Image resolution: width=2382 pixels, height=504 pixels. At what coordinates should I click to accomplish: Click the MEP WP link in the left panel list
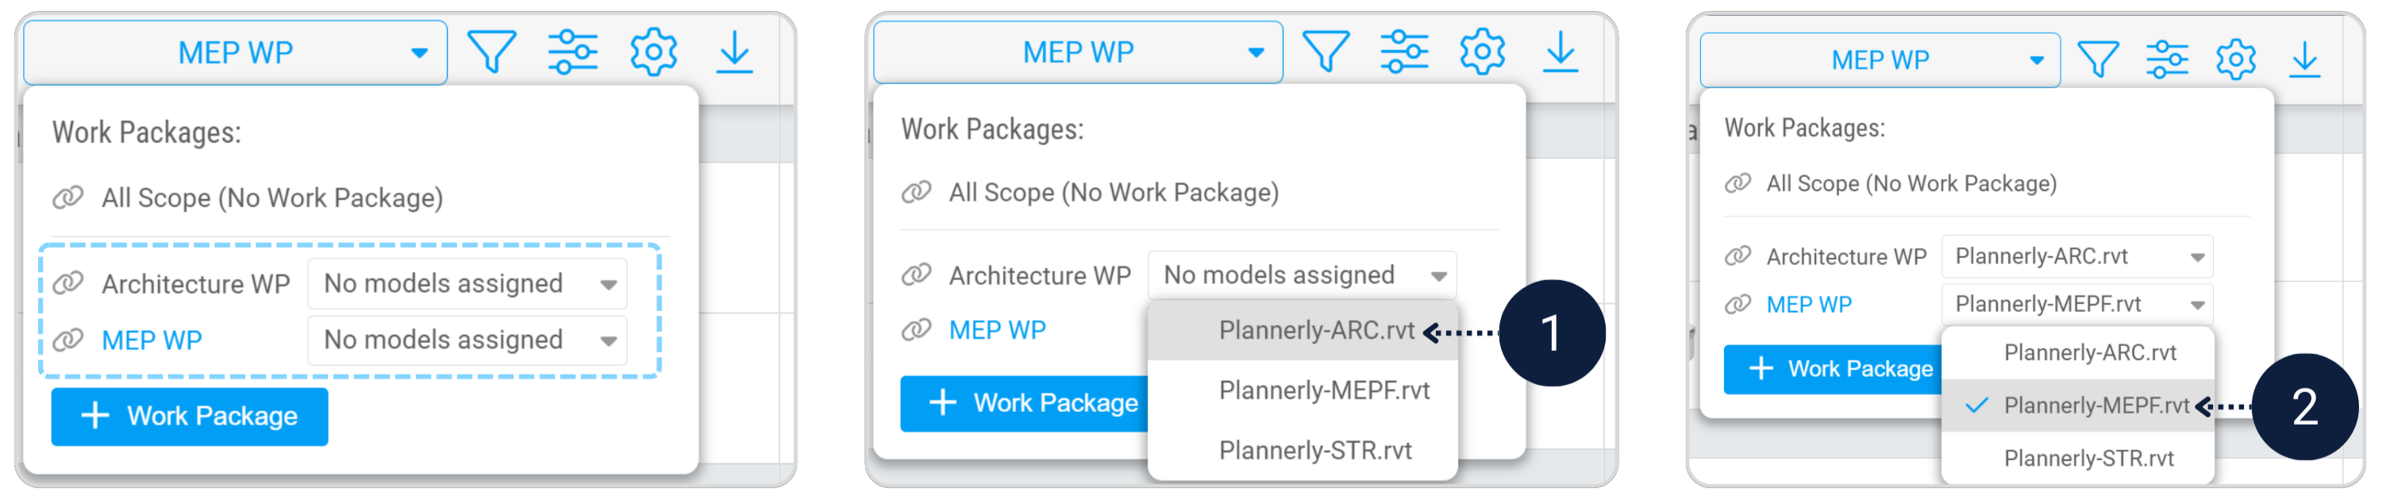152,340
